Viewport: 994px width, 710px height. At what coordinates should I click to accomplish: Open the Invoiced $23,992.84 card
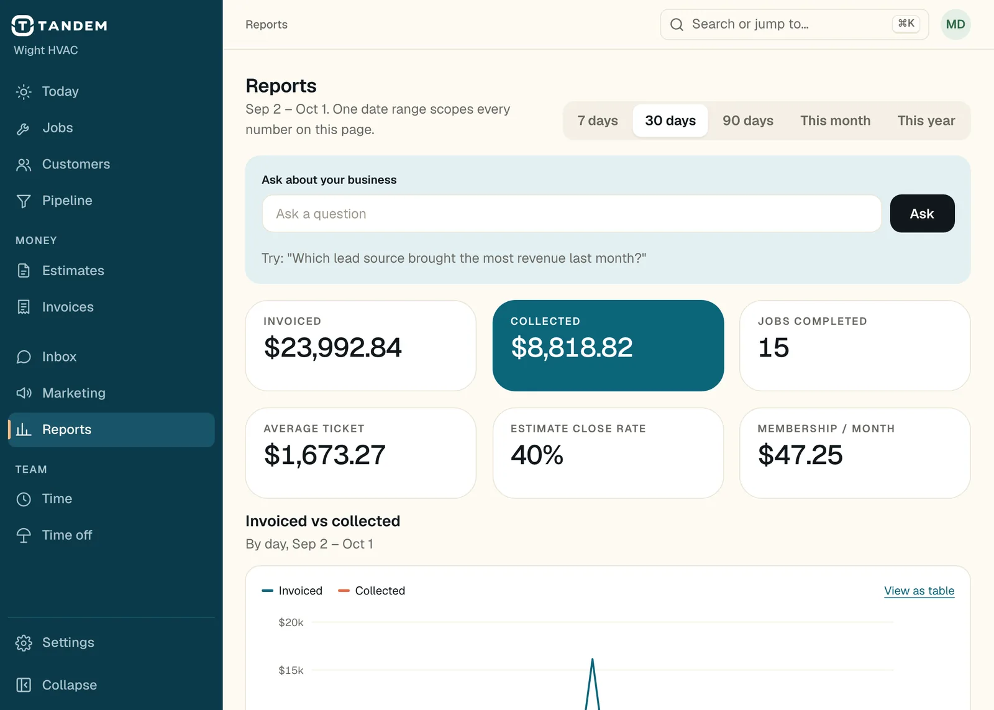[x=361, y=345]
